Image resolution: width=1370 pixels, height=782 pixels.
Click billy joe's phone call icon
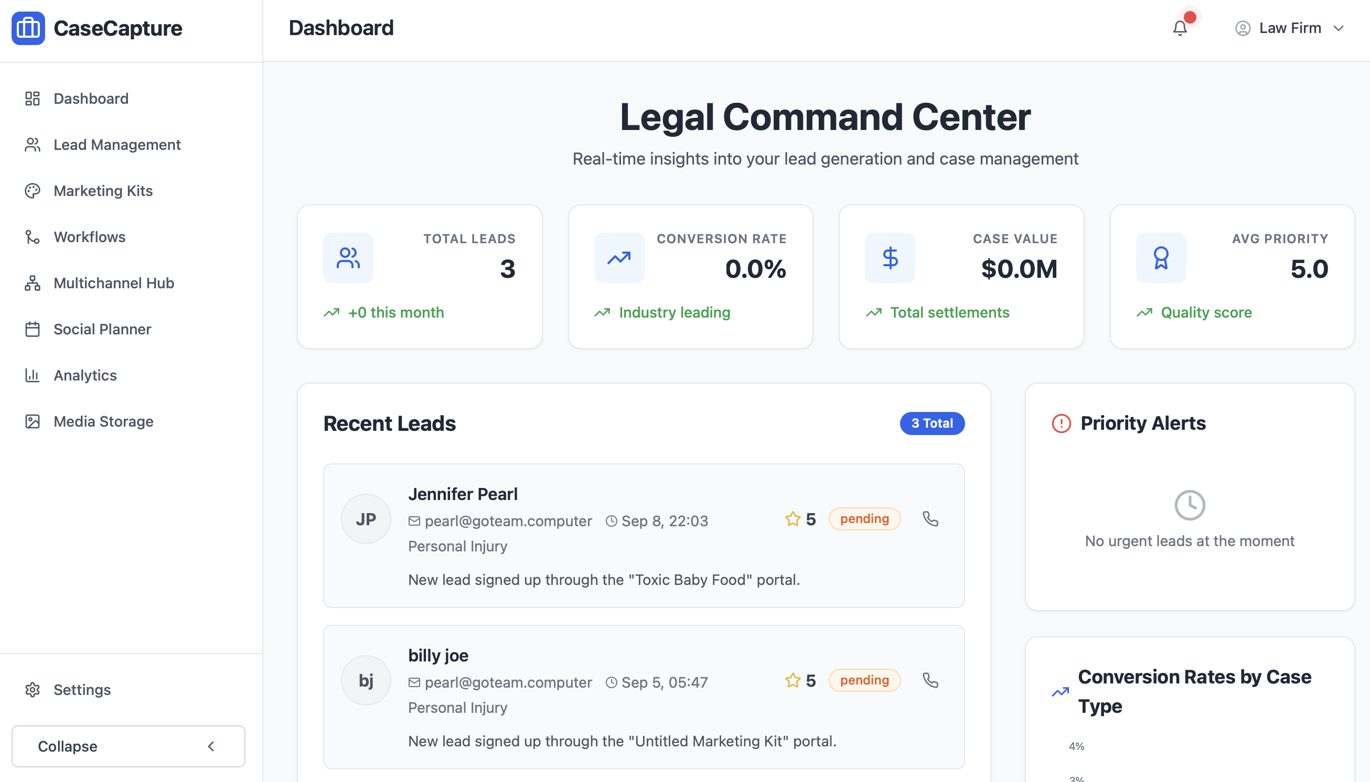[930, 680]
